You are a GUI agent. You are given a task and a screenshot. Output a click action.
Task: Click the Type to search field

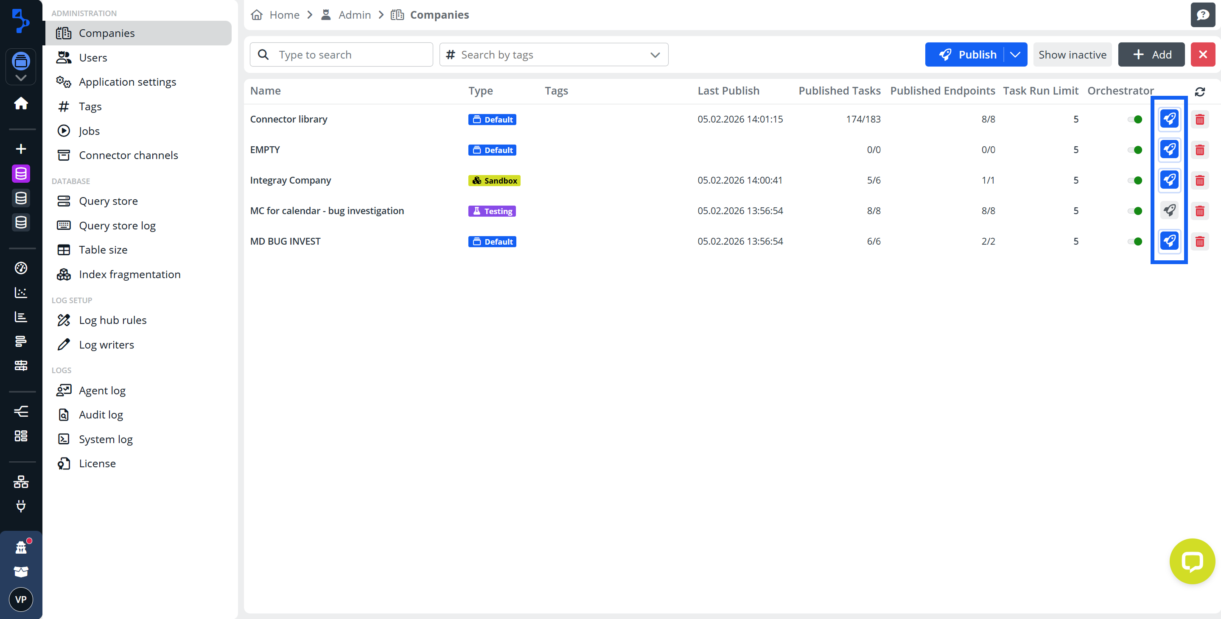click(341, 54)
